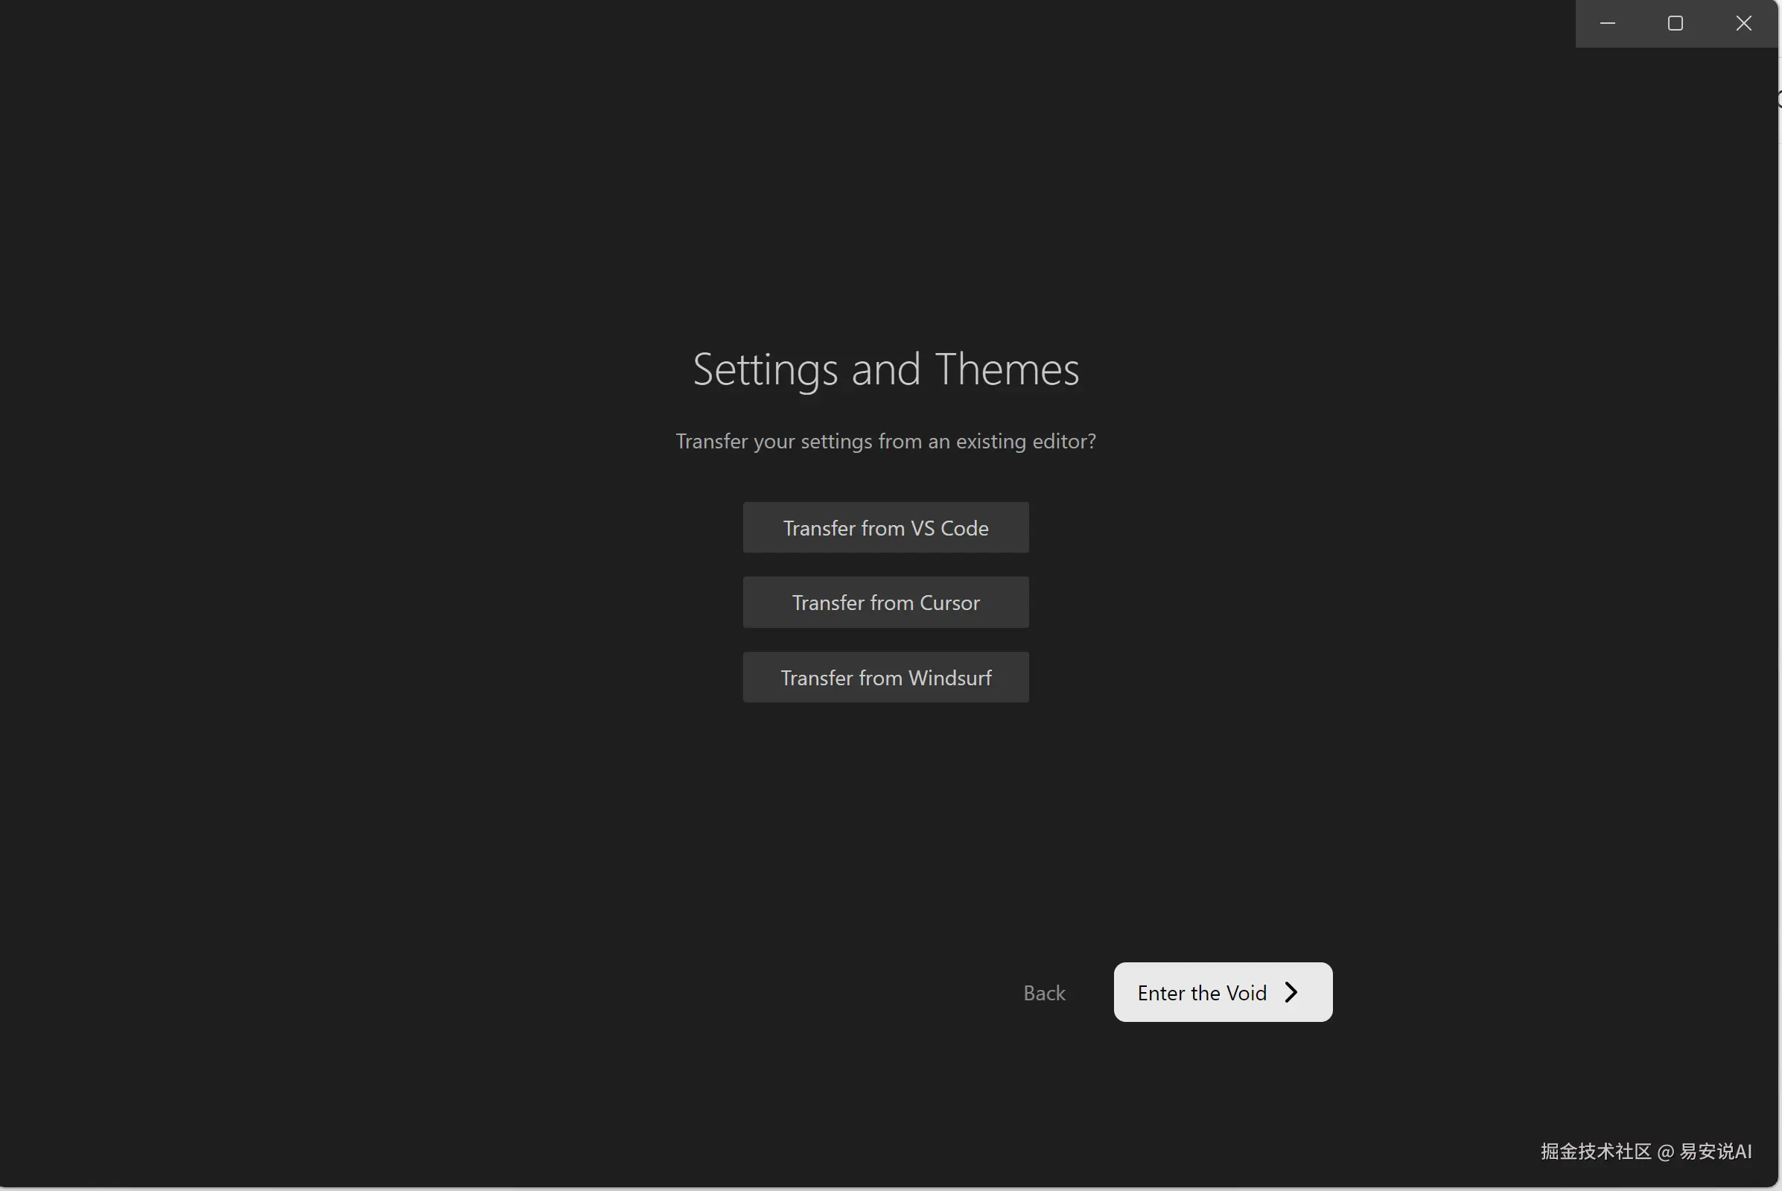Click the right chevron arrow in Enter the Void
Viewport: 1782px width, 1191px height.
(x=1291, y=992)
